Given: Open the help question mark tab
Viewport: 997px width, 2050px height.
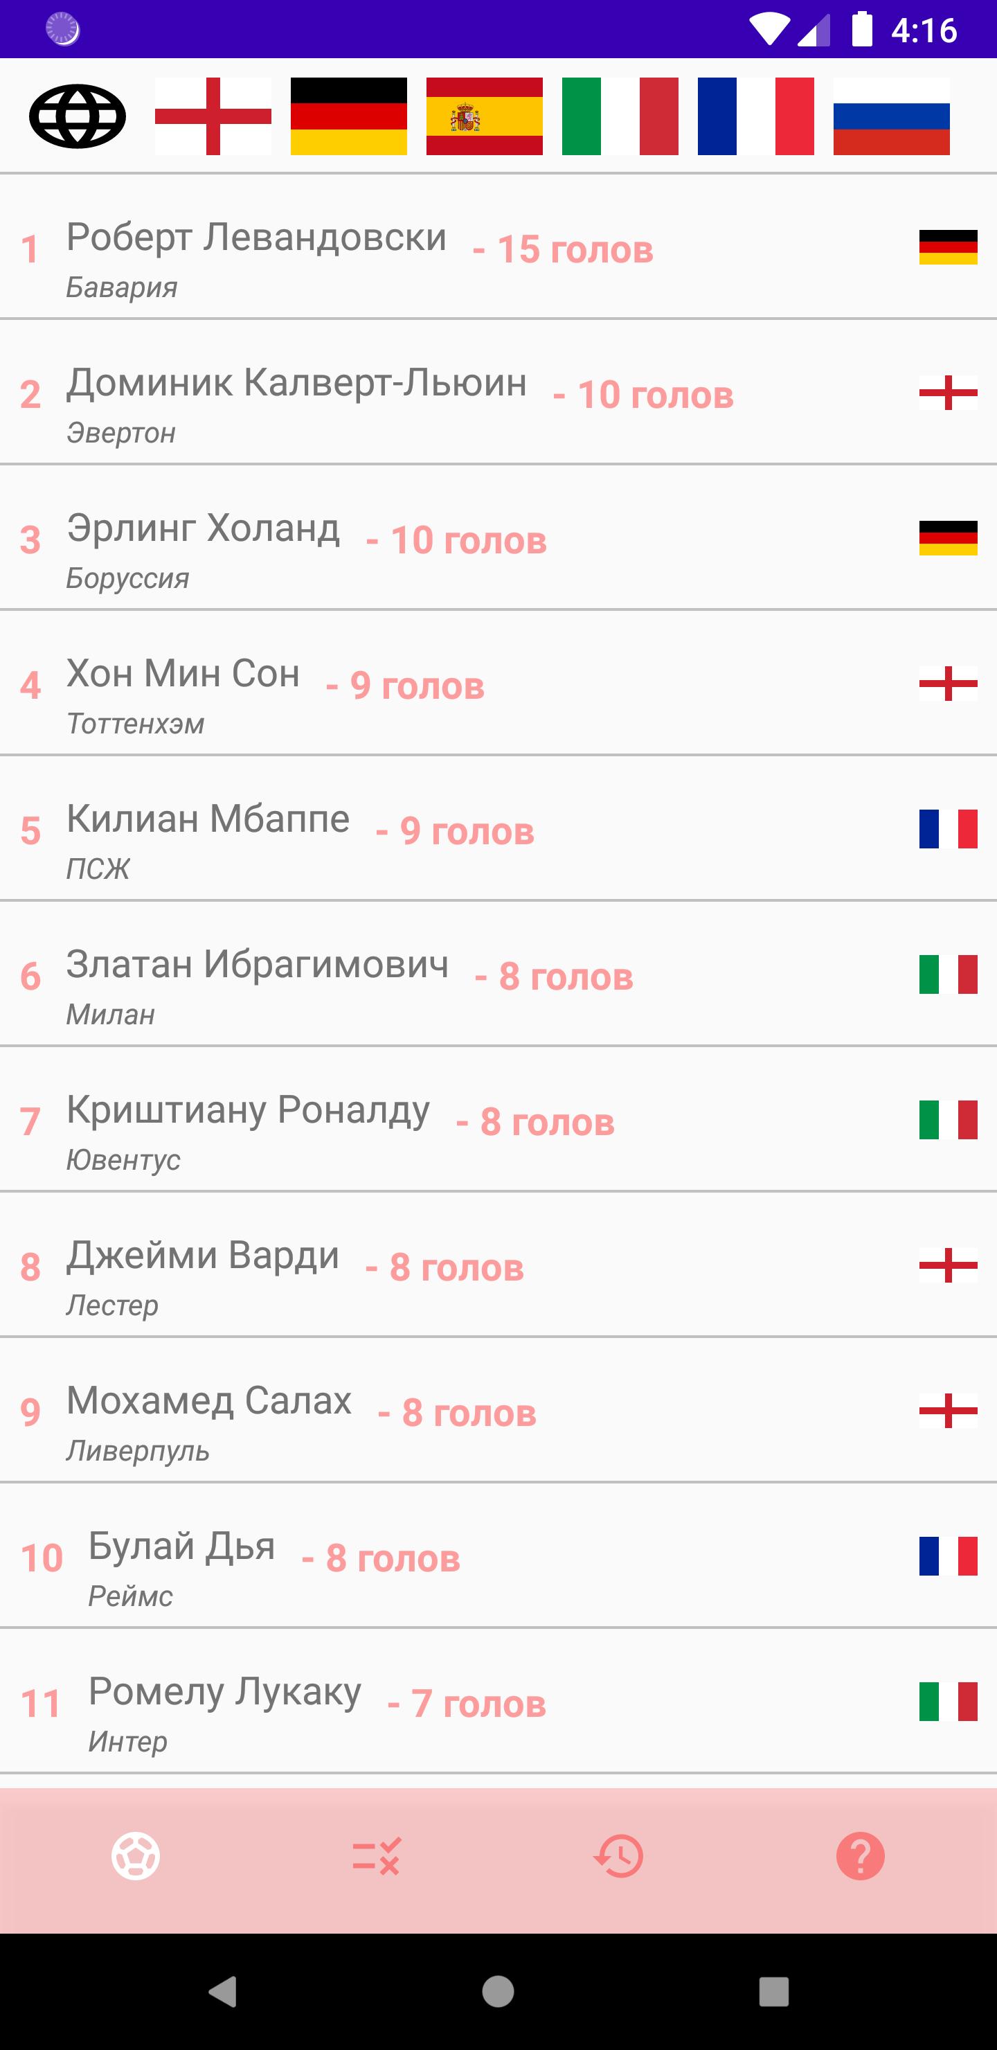Looking at the screenshot, I should click(860, 1856).
